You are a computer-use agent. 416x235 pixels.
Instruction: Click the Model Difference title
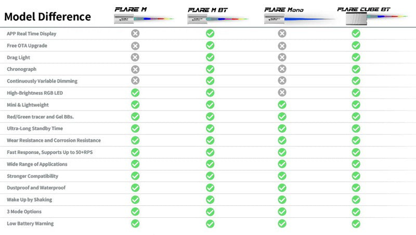click(47, 17)
